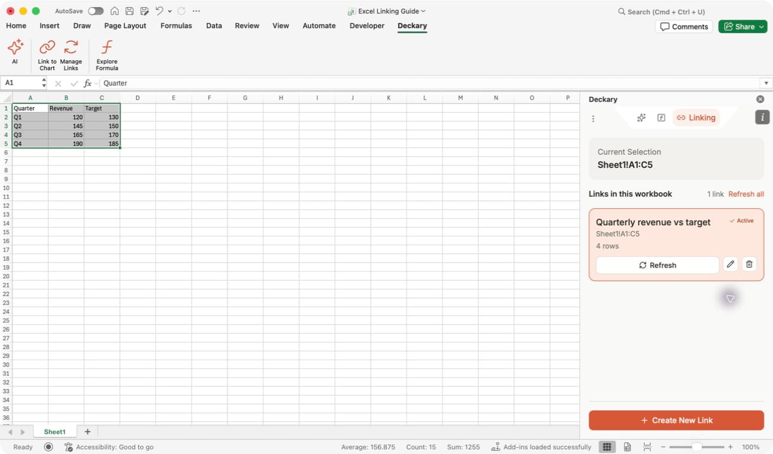This screenshot has width=773, height=454.
Task: Click the Create New Link button
Action: [676, 420]
